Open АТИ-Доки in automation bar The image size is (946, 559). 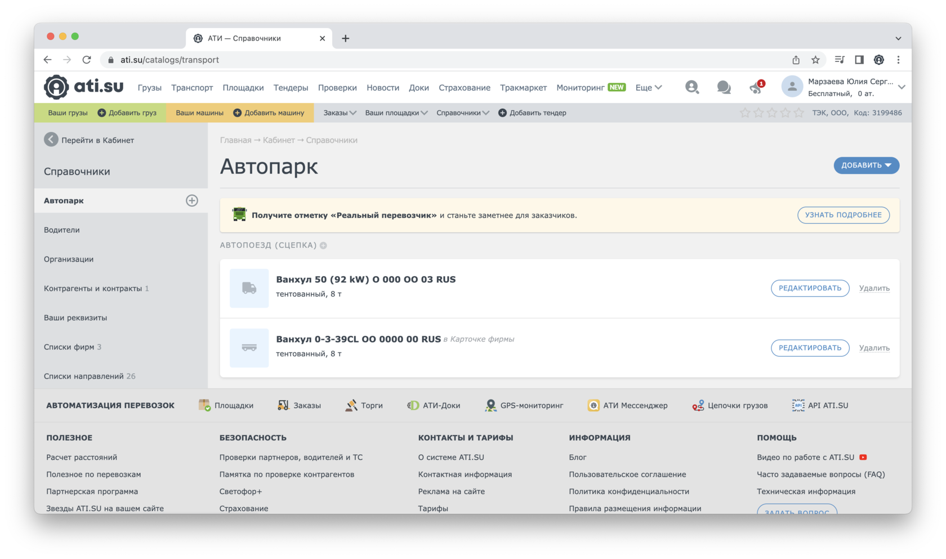pos(434,405)
